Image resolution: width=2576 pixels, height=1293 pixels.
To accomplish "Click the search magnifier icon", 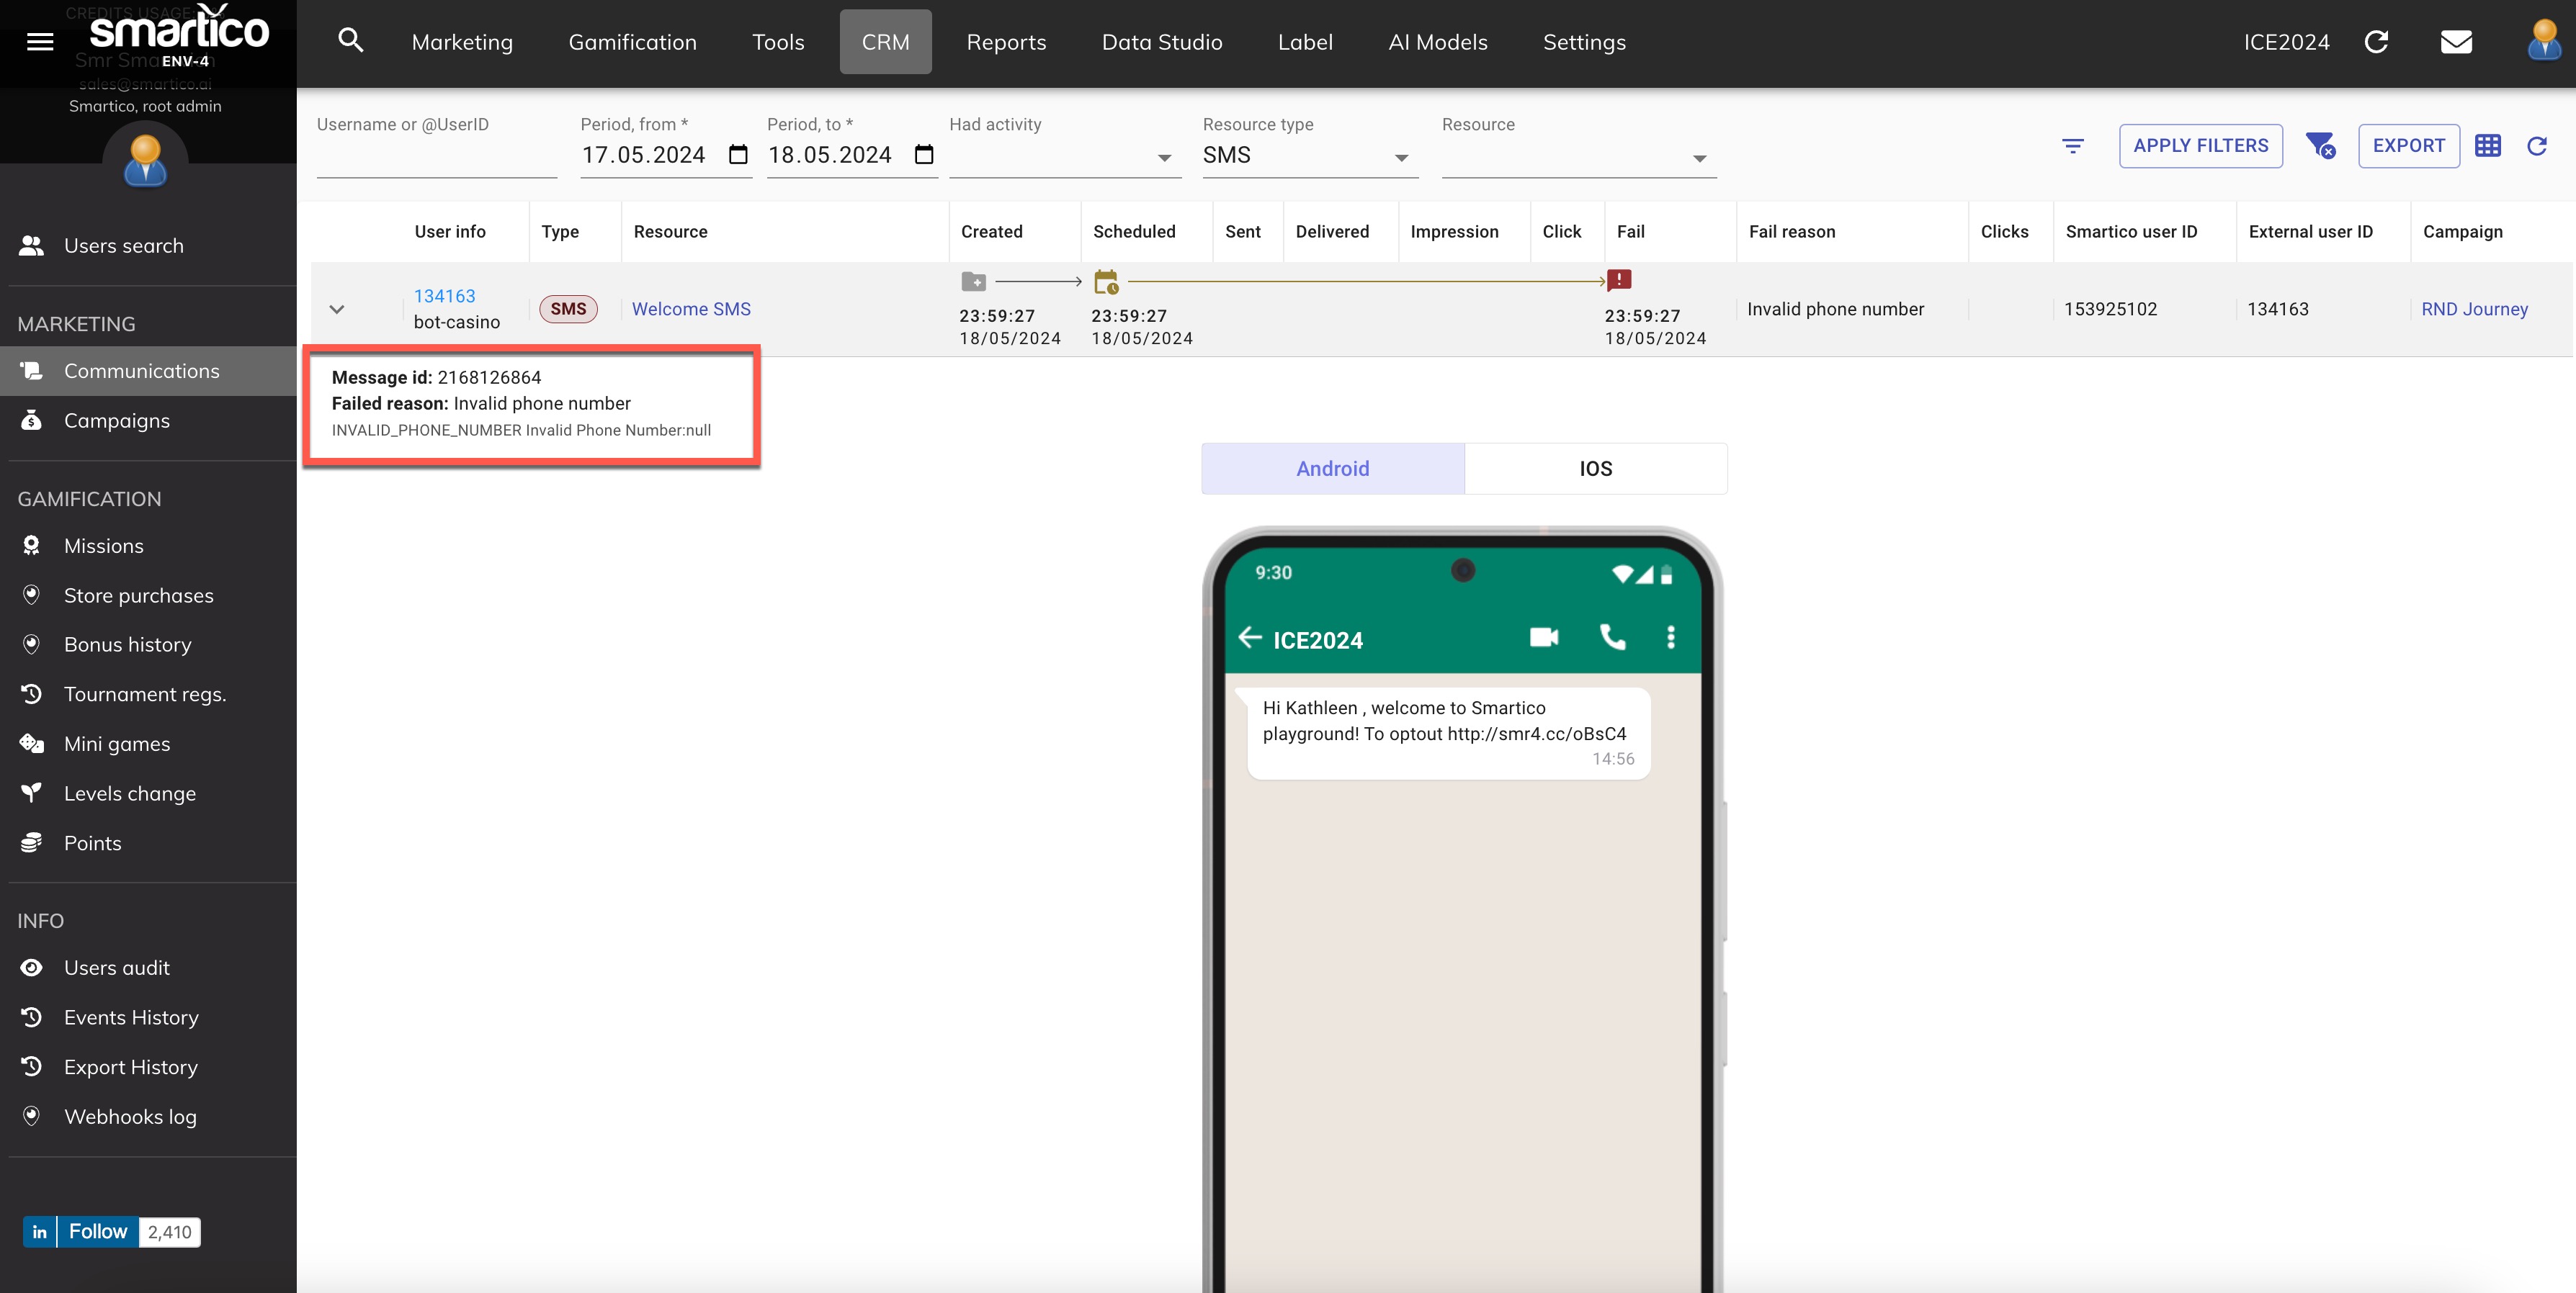I will pyautogui.click(x=350, y=41).
